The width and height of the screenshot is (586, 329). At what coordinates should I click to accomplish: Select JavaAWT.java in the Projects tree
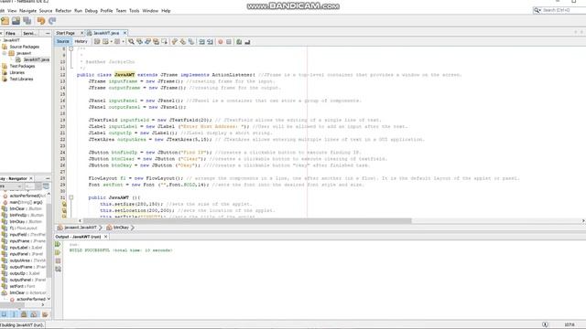(x=36, y=59)
